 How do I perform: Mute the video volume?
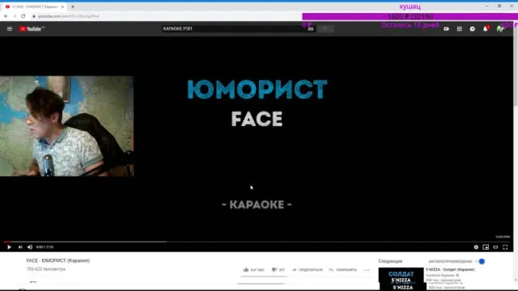pyautogui.click(x=30, y=247)
